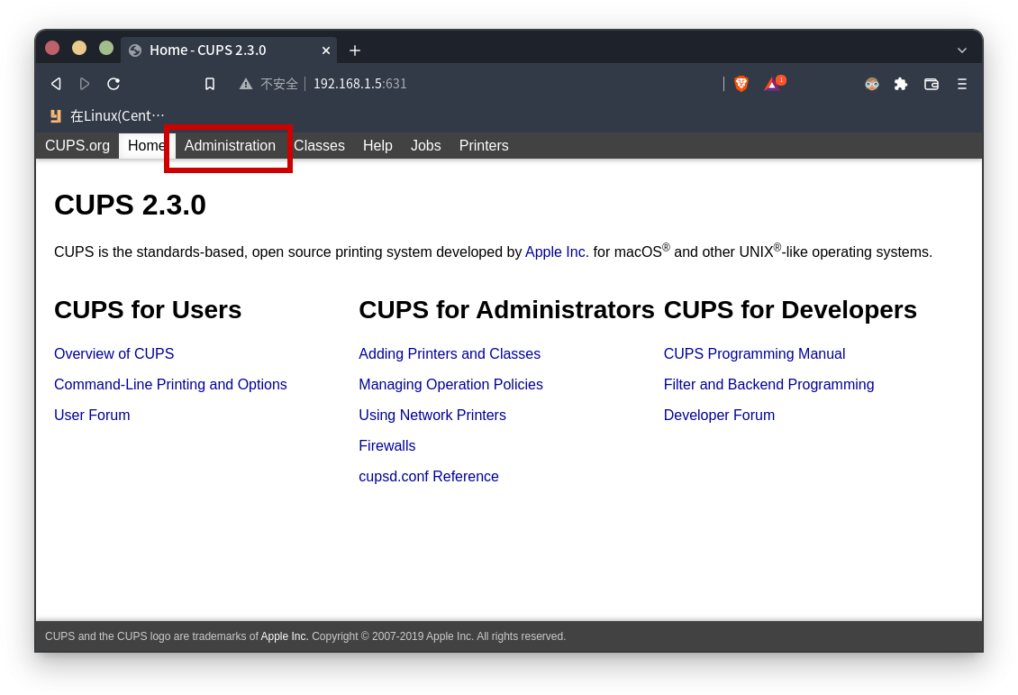This screenshot has height=695, width=1018.
Task: Open Adding Printers and Classes link
Action: coord(450,354)
